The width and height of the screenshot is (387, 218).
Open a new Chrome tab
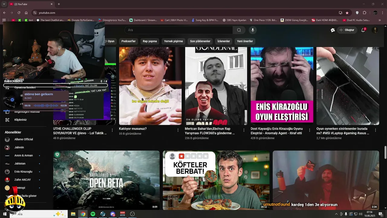[59, 4]
